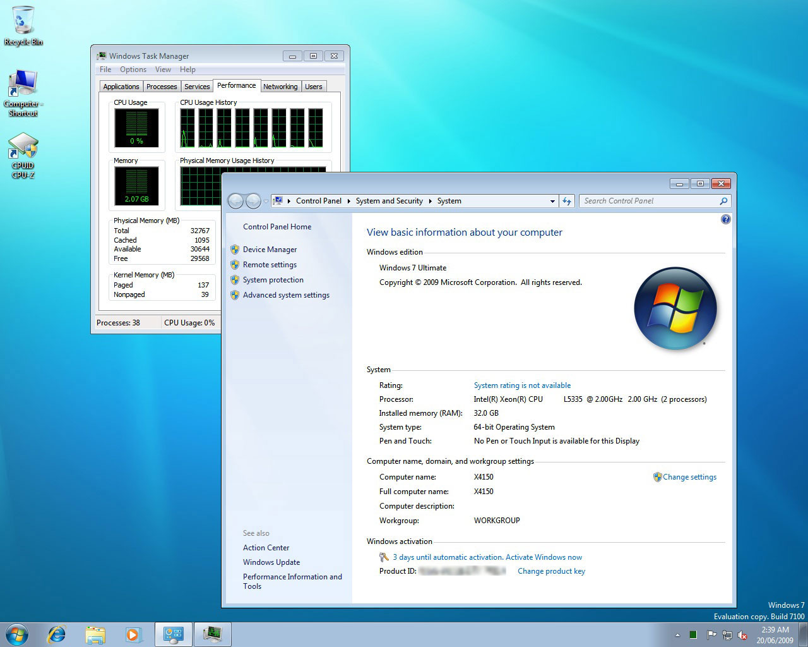Click the Task Manager title bar icon
Viewport: 808px width, 647px height.
click(x=102, y=56)
